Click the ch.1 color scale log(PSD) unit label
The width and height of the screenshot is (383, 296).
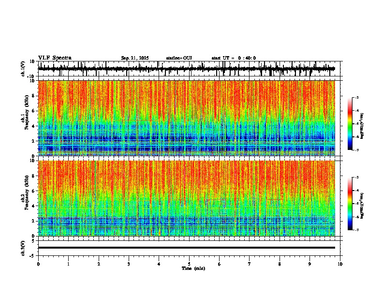362,126
